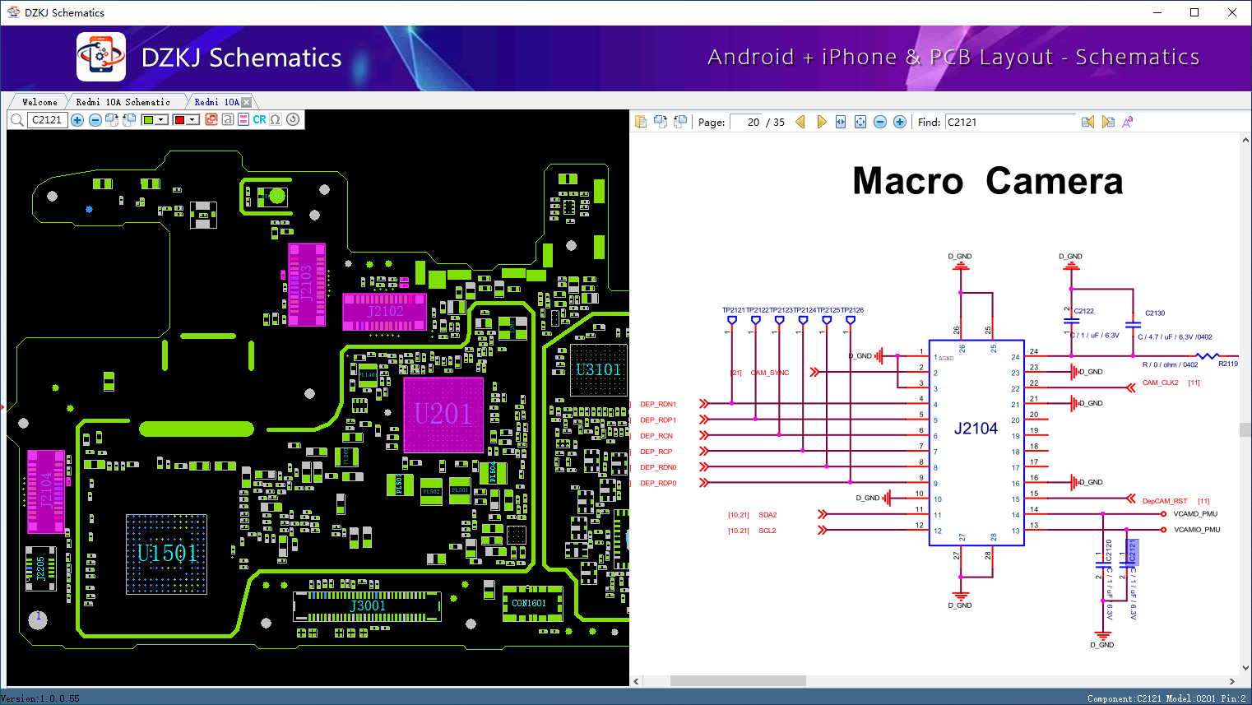Screen dimensions: 1252x705
Task: Click the DEP_RDN1 net label
Action: 658,404
